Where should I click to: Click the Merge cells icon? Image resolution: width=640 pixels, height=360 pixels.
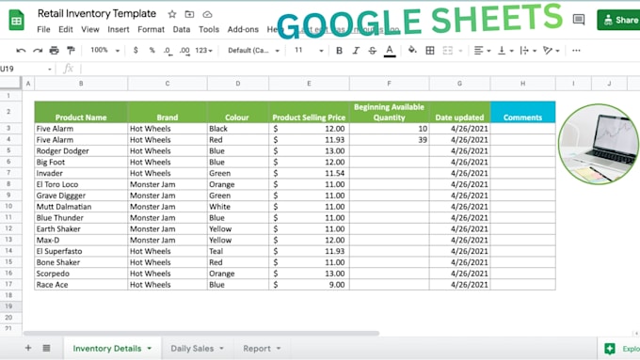[448, 51]
